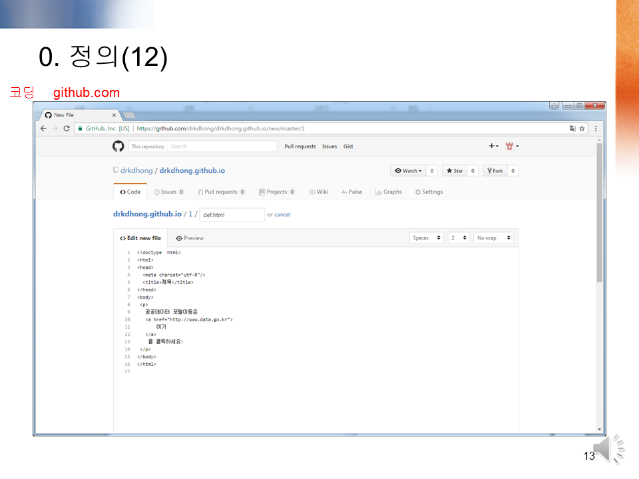Cancel the new file creation
639x479 pixels.
[x=282, y=215]
